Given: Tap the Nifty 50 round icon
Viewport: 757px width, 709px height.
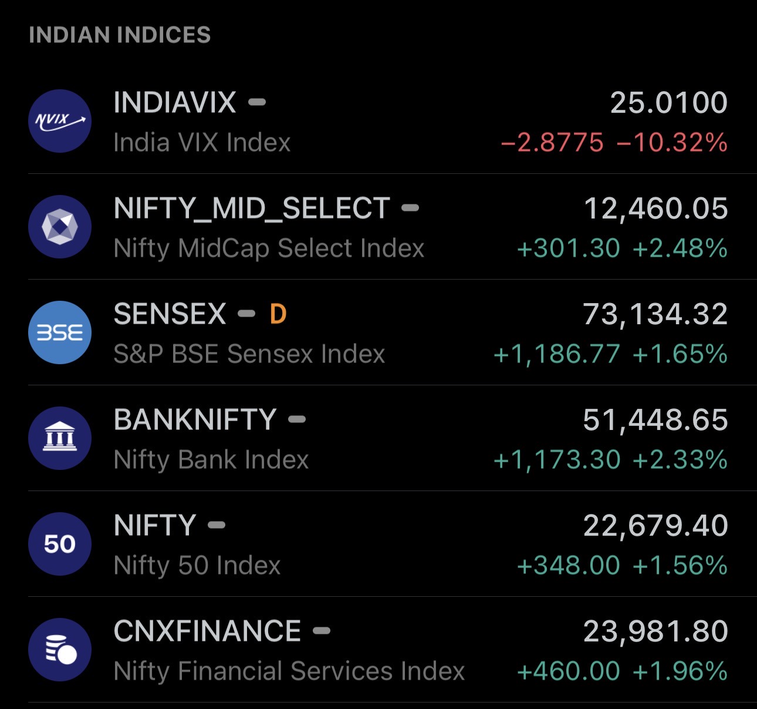Looking at the screenshot, I should click(60, 544).
